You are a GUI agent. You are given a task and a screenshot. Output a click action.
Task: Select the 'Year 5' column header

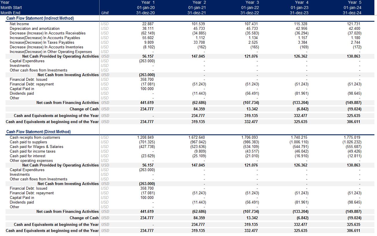click(354, 2)
